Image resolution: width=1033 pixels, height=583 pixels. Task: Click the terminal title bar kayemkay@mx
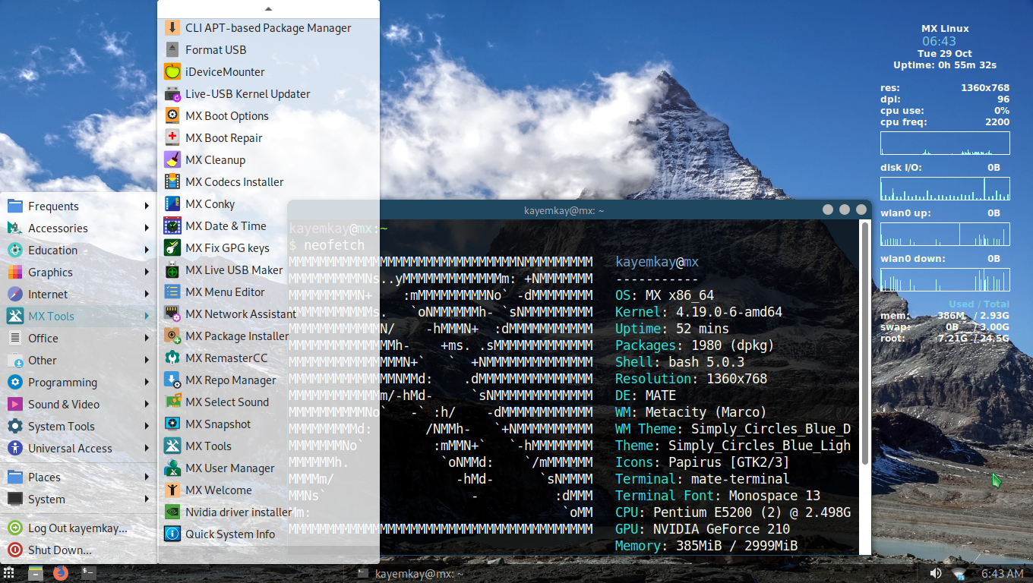pyautogui.click(x=564, y=210)
